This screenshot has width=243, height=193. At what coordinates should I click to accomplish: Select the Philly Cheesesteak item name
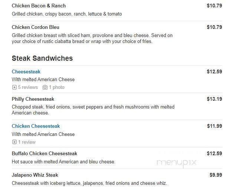[x=33, y=99]
